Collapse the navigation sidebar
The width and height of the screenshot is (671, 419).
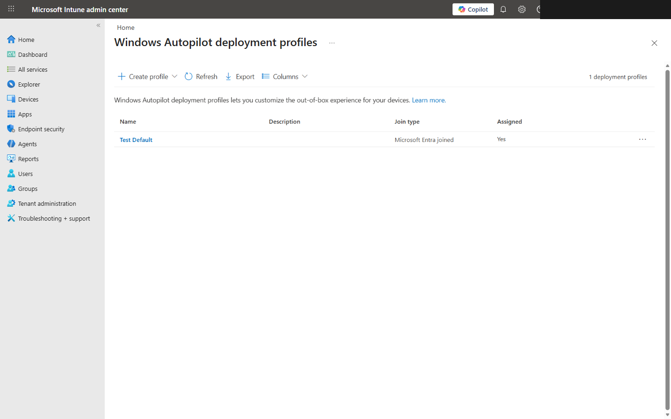pos(98,25)
